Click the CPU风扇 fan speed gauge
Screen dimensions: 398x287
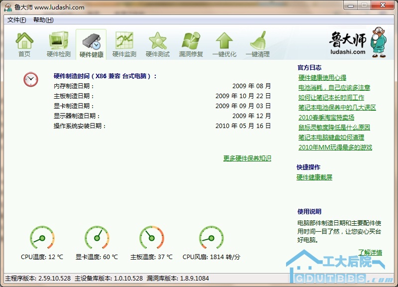pos(211,238)
